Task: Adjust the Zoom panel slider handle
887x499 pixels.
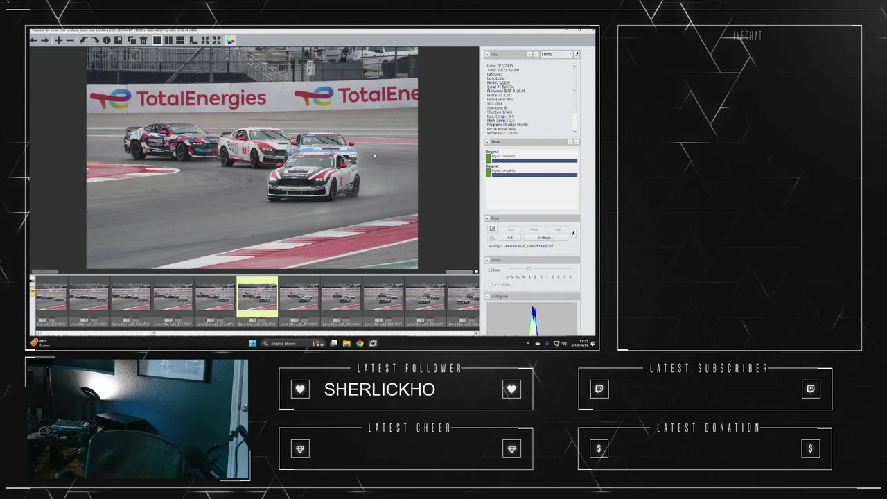Action: coord(529,269)
